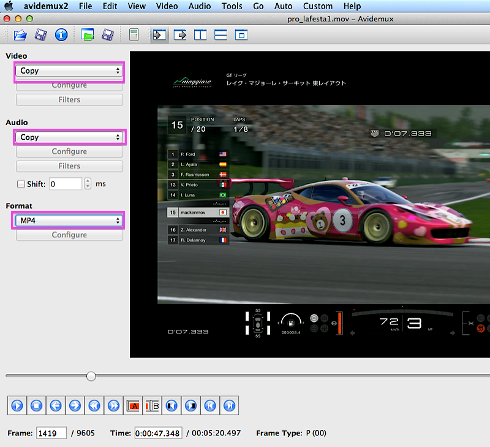
Task: Click Configure under Format
Action: coord(69,235)
